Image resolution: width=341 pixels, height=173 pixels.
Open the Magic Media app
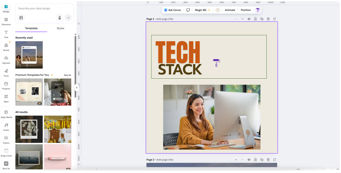point(6,114)
